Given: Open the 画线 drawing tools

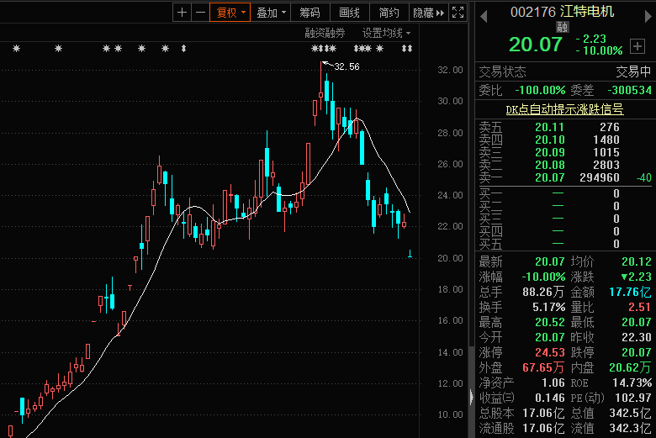Looking at the screenshot, I should pos(349,13).
